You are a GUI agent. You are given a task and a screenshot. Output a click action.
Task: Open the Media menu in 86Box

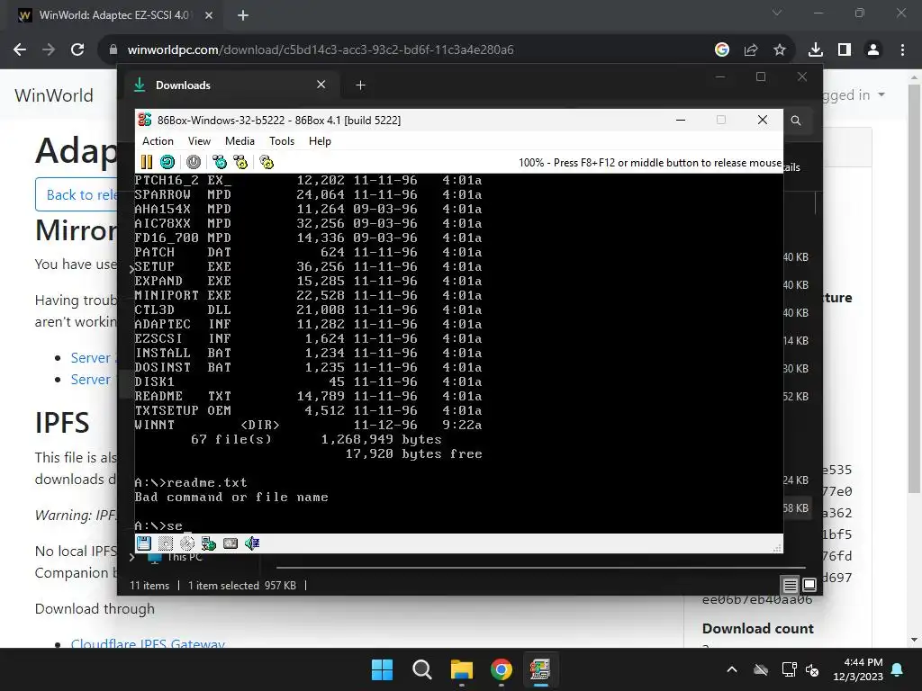(x=240, y=141)
